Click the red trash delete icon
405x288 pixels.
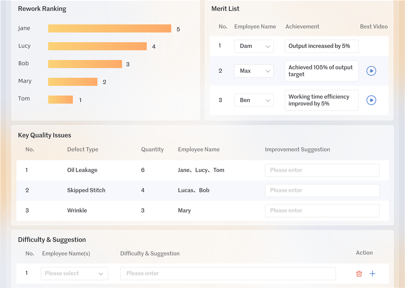click(x=359, y=274)
